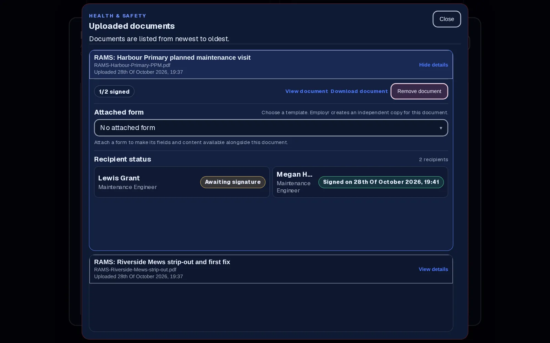Click the Harbour Primary planned maintenance title
Viewport: 550px width, 343px height.
[172, 58]
